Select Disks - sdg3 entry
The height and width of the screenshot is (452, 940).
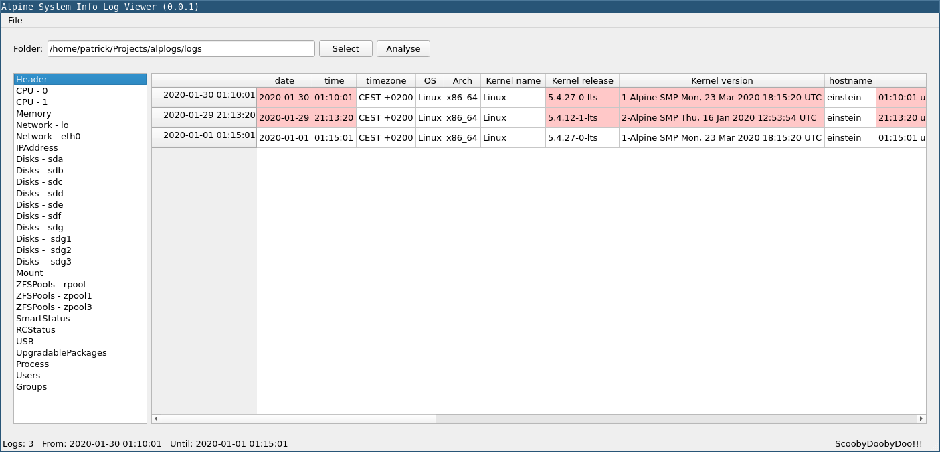pos(80,262)
